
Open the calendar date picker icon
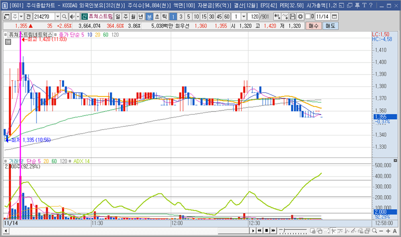334,16
